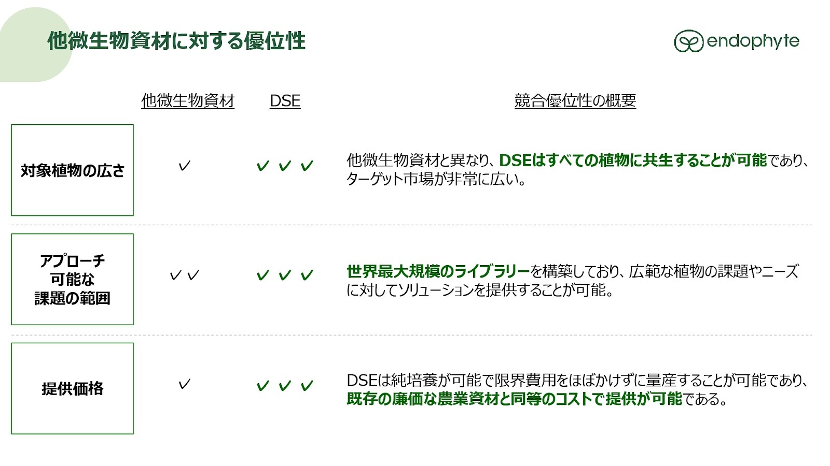830x466 pixels.
Task: Click the single black checkmark in 提供価格 row
Action: (x=184, y=384)
